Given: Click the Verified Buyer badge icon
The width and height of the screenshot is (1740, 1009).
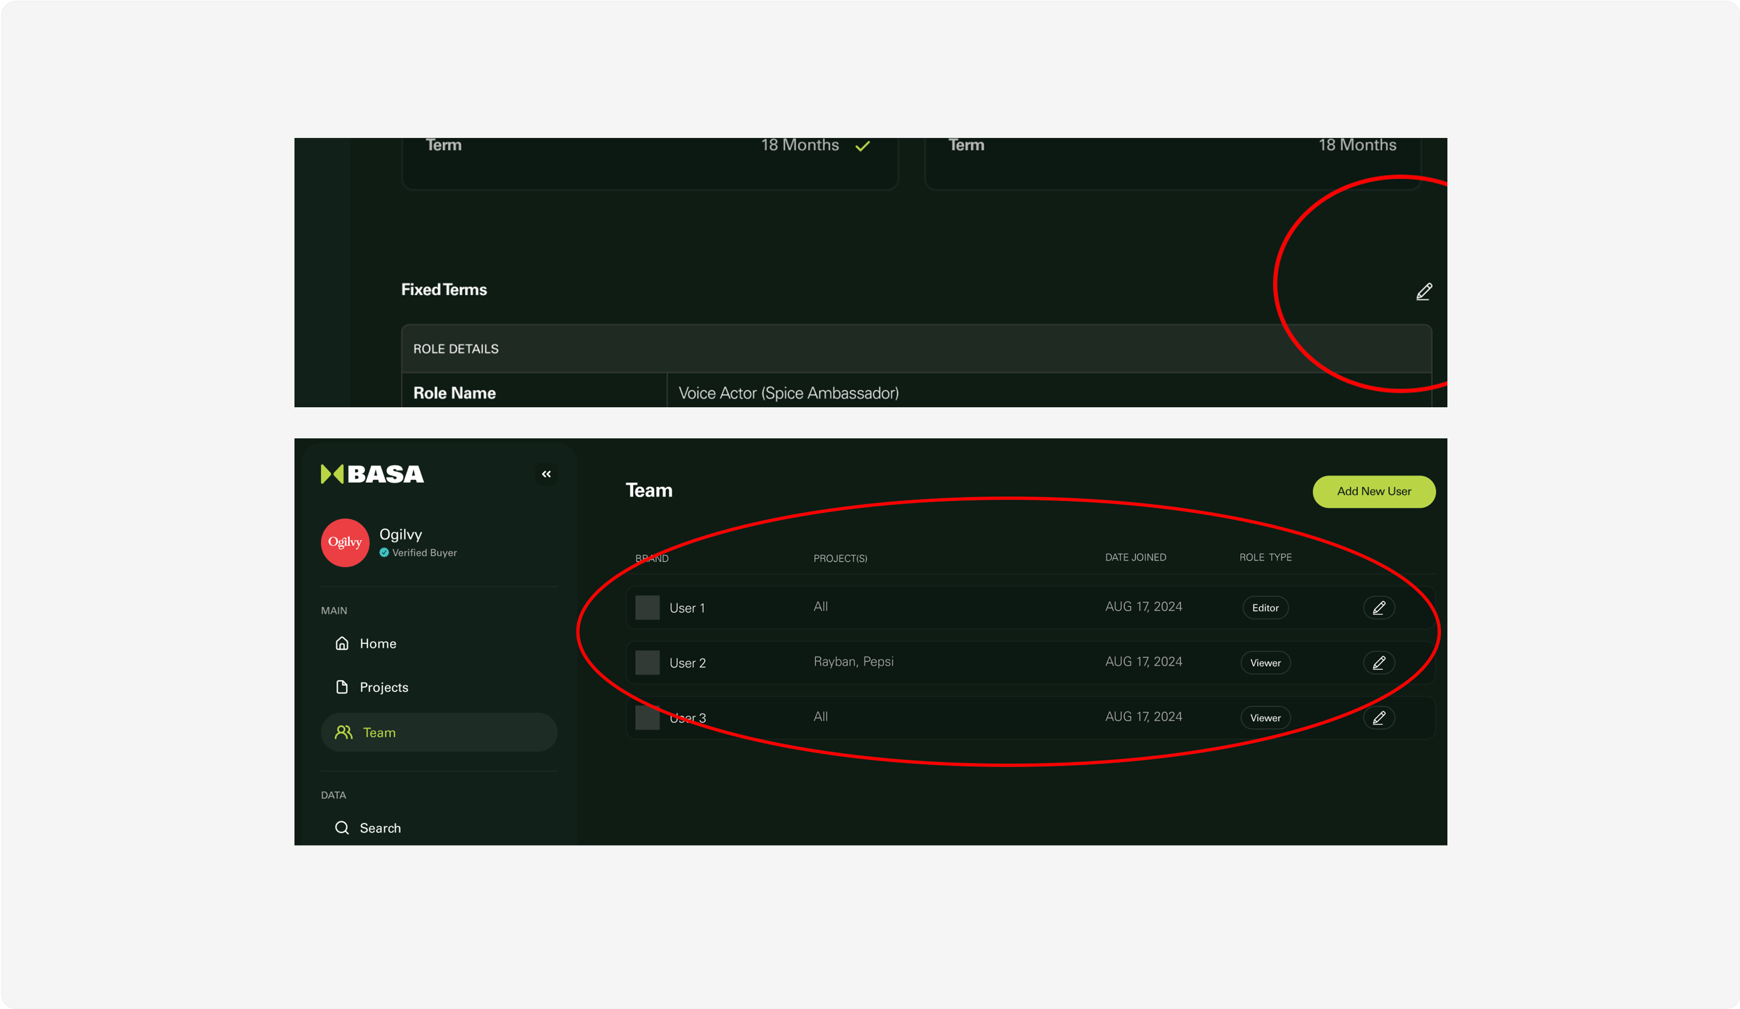Looking at the screenshot, I should pyautogui.click(x=384, y=553).
